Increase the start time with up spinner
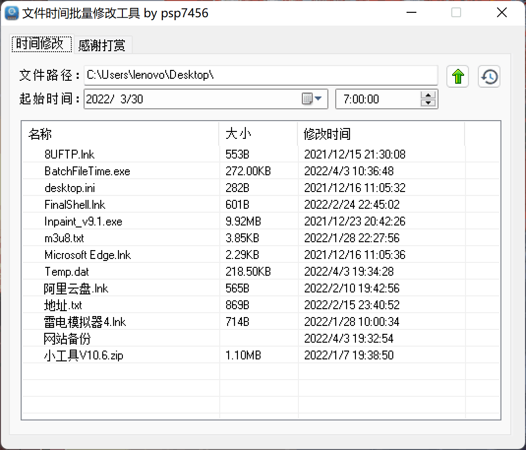The width and height of the screenshot is (526, 450). click(x=428, y=95)
